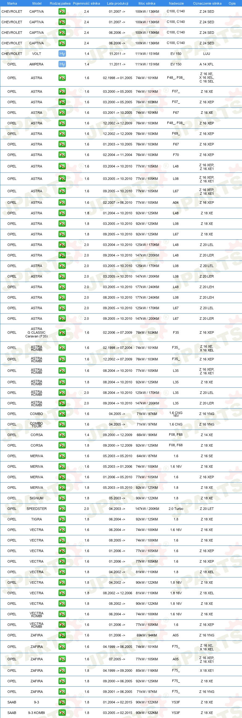Viewport: 242px width, 718px height.
Task: Select the '04.1999 -> 09.2000' production years cell
Action: pyautogui.click(x=118, y=671)
